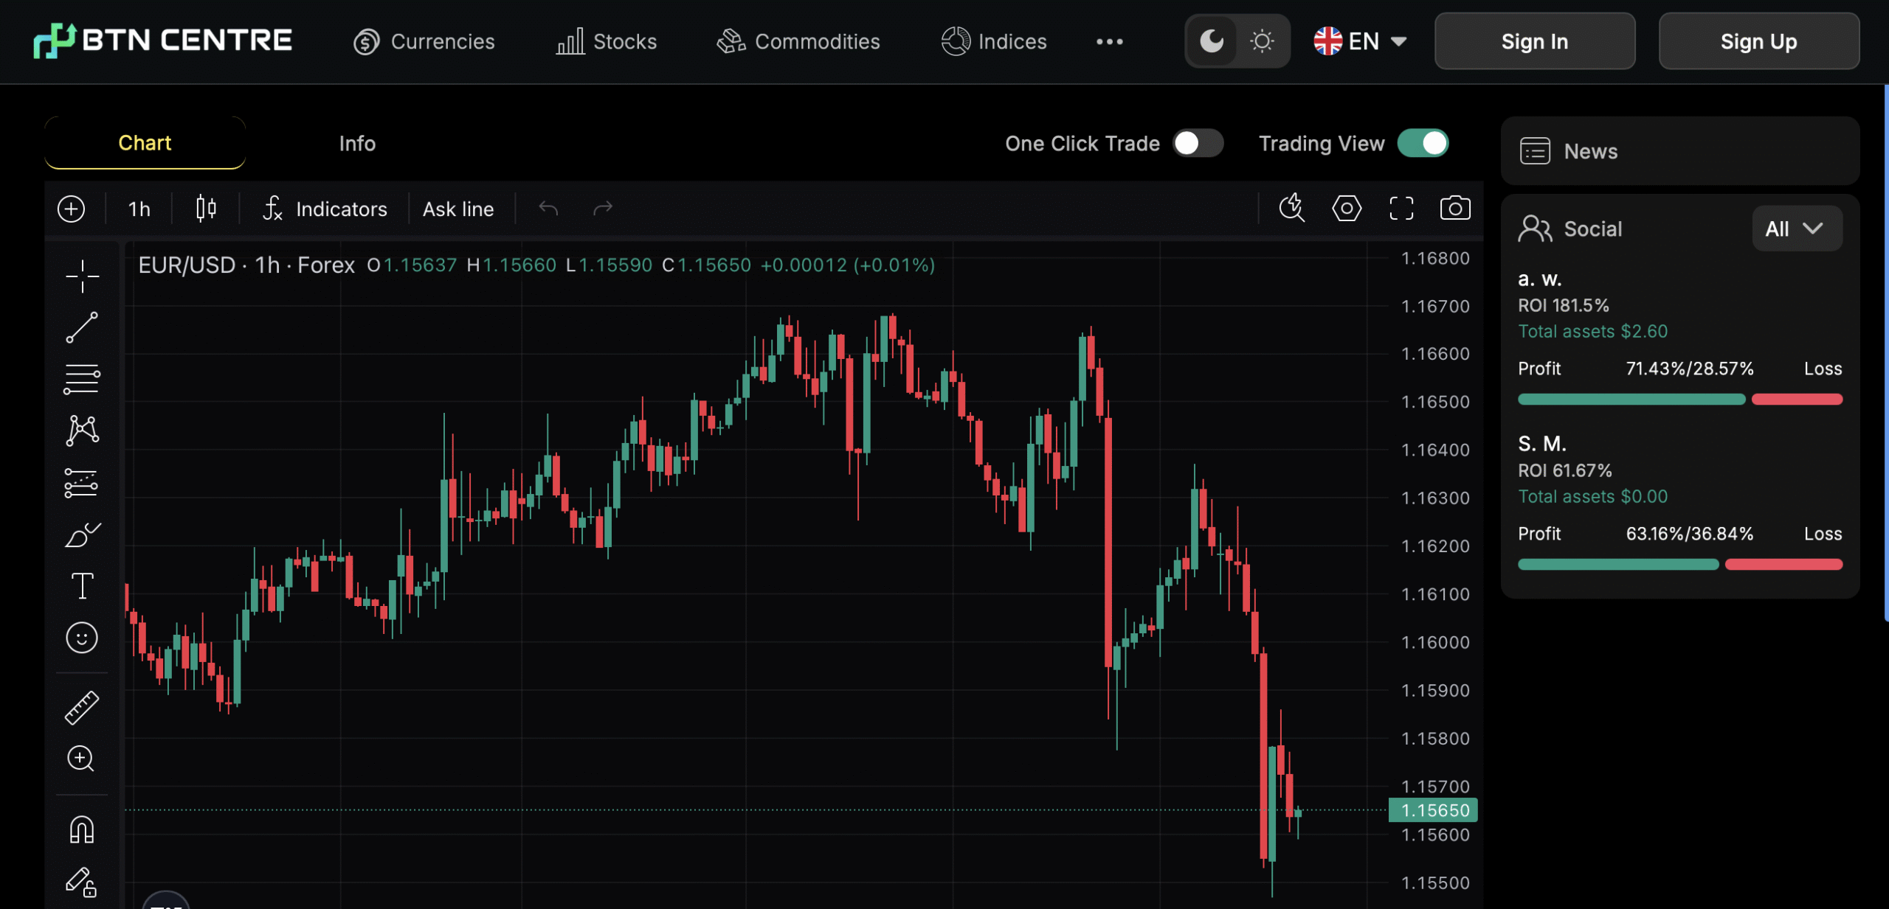Disable Trading View mode
The image size is (1889, 909).
coord(1423,143)
